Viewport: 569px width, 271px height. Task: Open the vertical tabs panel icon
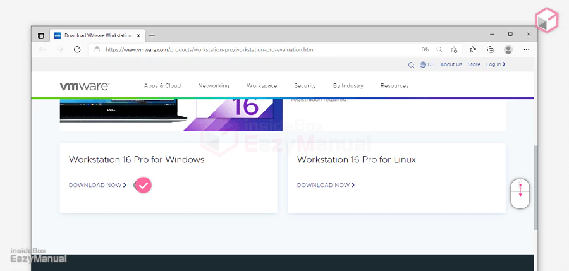tap(40, 35)
